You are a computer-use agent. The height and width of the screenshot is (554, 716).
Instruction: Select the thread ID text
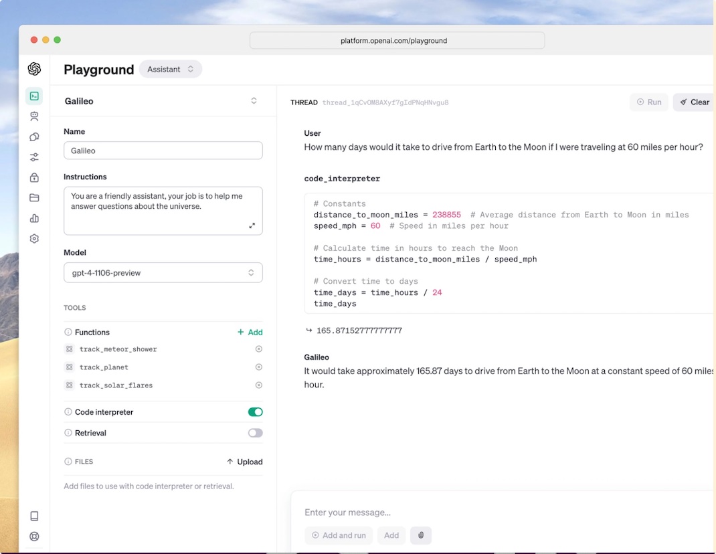tap(385, 102)
